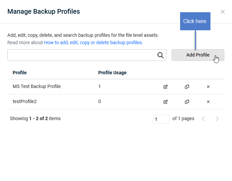Close the Manage Backup Profiles dialog
The width and height of the screenshot is (232, 181).
click(x=223, y=12)
